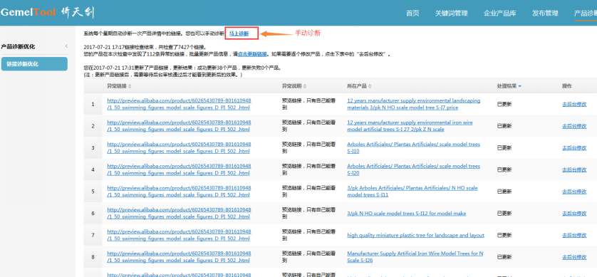
Task: Click the GemelTool logo
Action: click(x=47, y=13)
